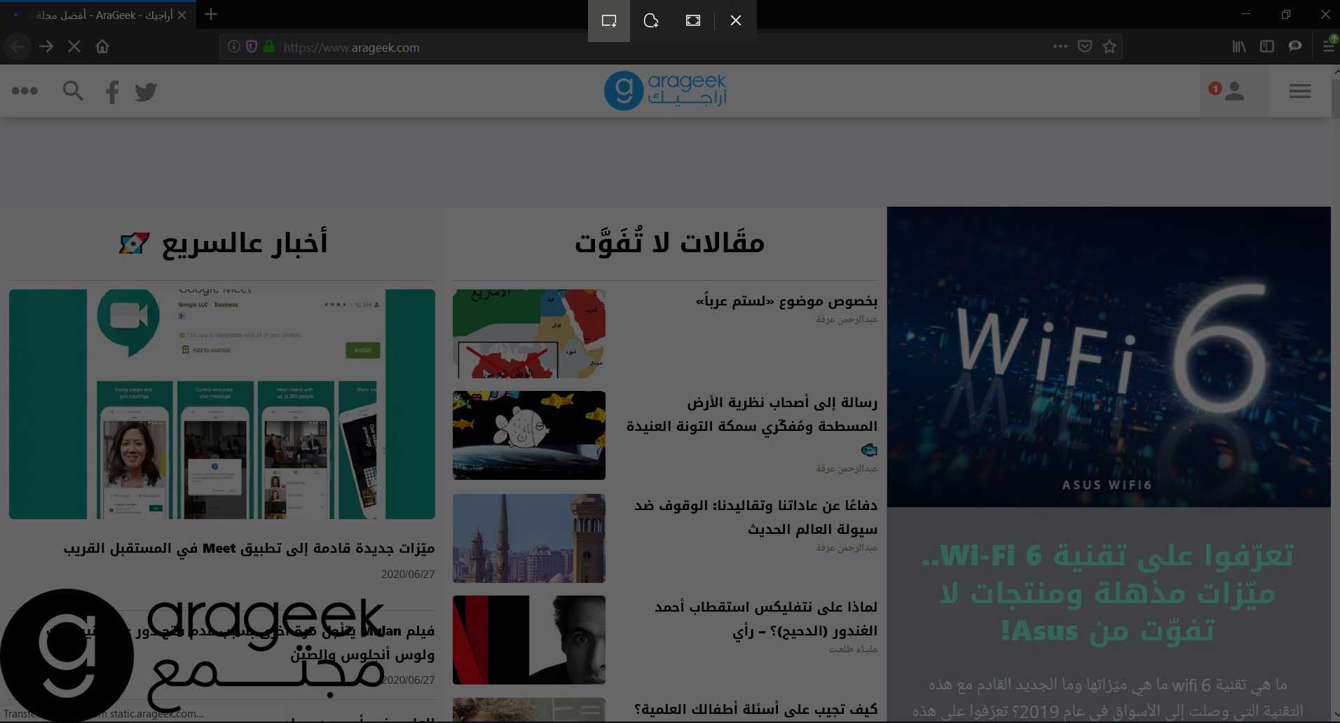Open the Firefox application menu
Viewport: 1340px width, 723px height.
point(1328,47)
